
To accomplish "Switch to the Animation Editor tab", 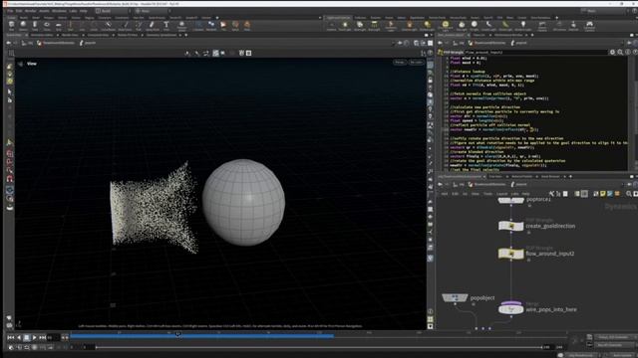I will pos(42,36).
